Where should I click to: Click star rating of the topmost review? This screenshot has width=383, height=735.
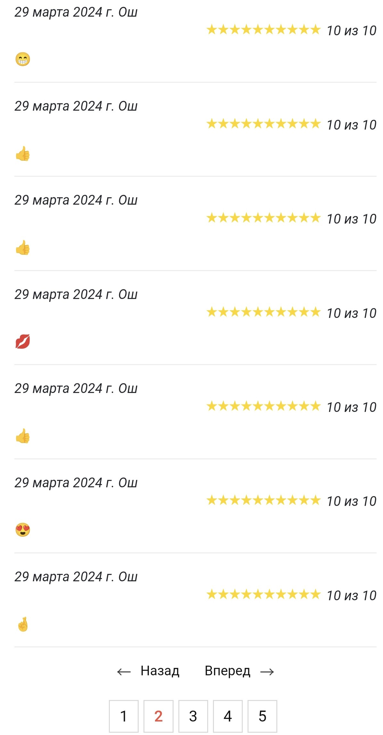263,30
